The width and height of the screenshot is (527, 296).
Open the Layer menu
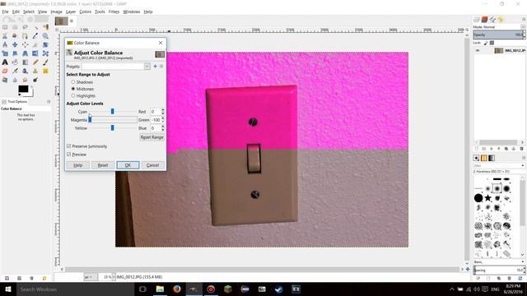tap(71, 12)
